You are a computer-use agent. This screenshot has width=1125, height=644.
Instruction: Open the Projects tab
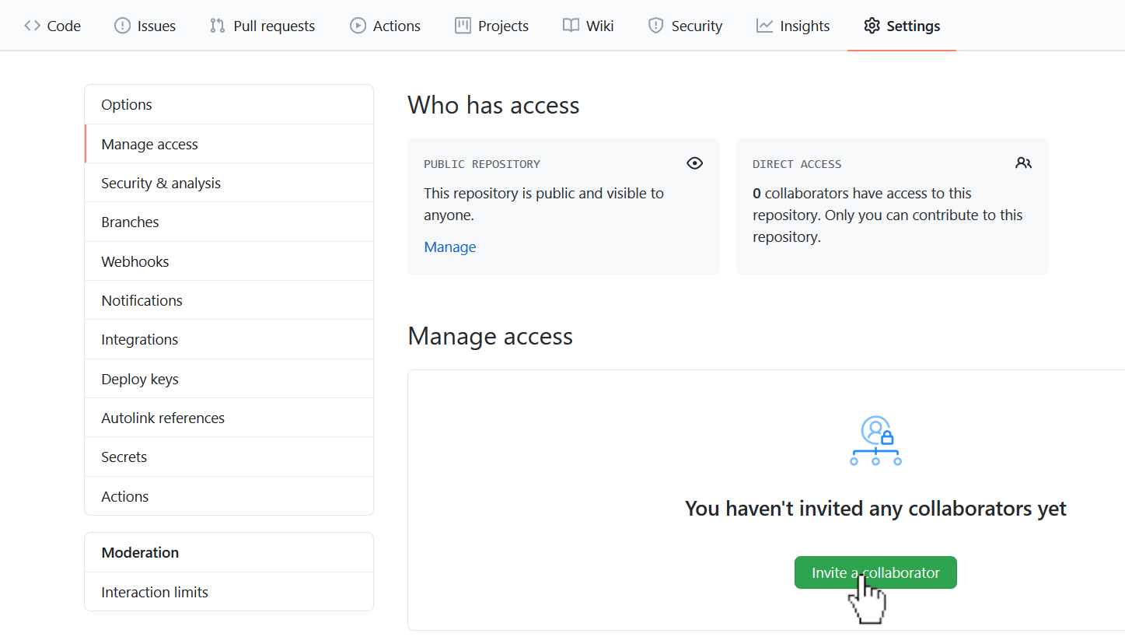(x=491, y=26)
